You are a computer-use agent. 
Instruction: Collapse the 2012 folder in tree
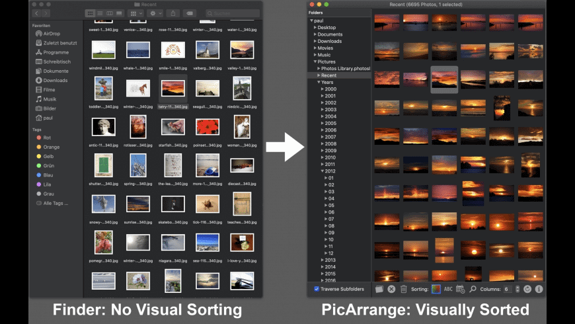click(323, 171)
